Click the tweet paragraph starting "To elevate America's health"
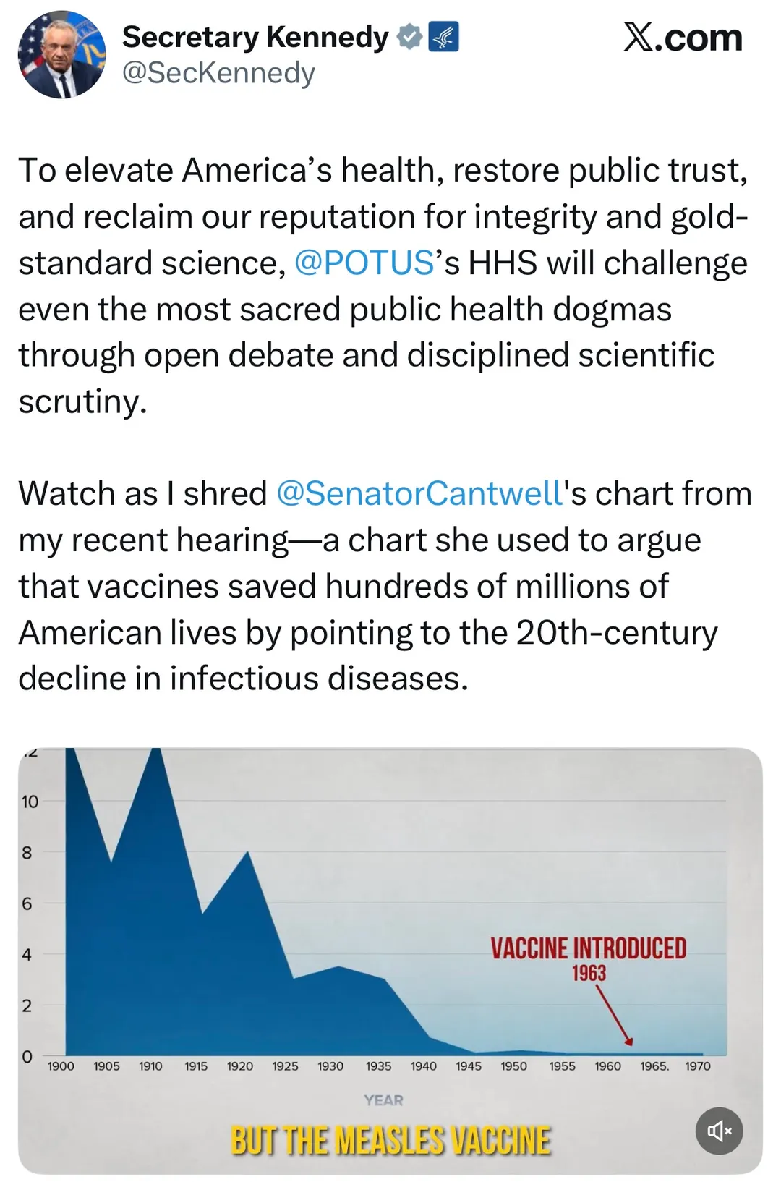The width and height of the screenshot is (781, 1182). (x=383, y=286)
